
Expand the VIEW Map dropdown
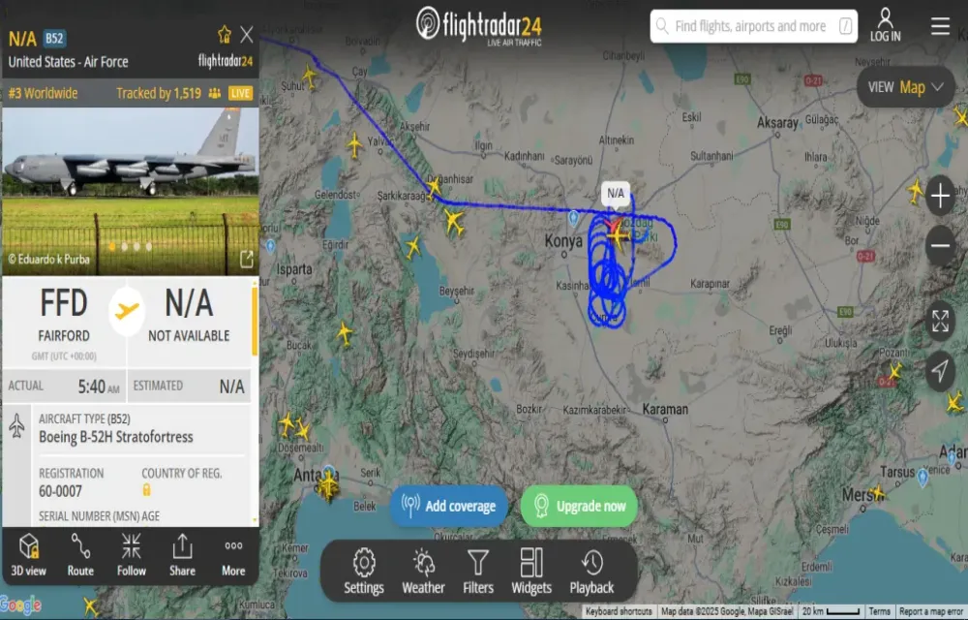pyautogui.click(x=906, y=87)
